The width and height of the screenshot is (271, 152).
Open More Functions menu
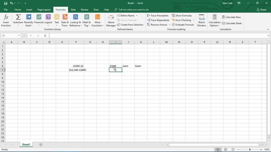(x=97, y=21)
